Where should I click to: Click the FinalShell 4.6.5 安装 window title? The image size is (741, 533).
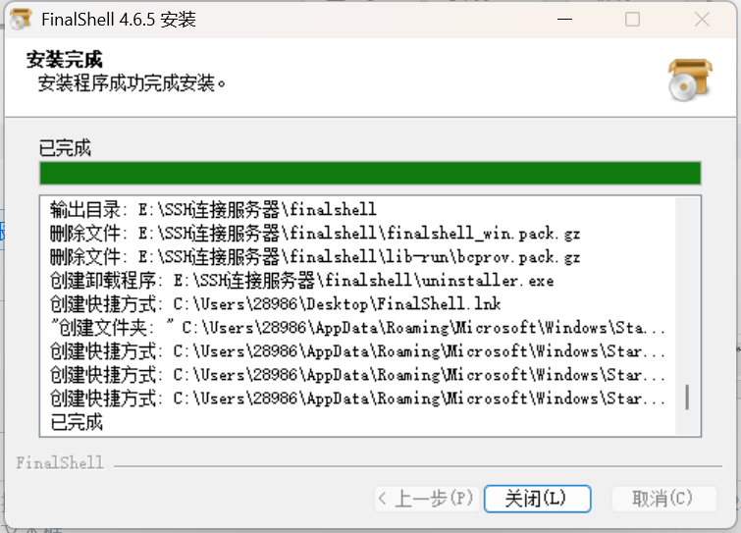119,20
